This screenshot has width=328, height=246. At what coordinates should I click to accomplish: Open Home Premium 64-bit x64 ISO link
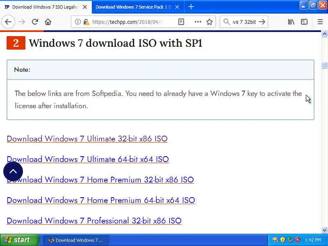click(101, 200)
